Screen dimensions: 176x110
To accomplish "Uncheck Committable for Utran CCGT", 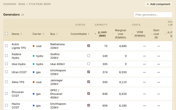I will [x=89, y=72].
